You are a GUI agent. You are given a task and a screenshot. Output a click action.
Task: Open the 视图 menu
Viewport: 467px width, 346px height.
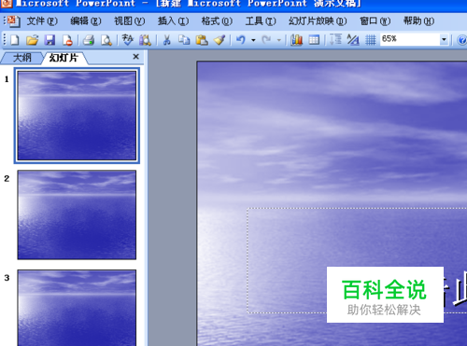tap(130, 21)
